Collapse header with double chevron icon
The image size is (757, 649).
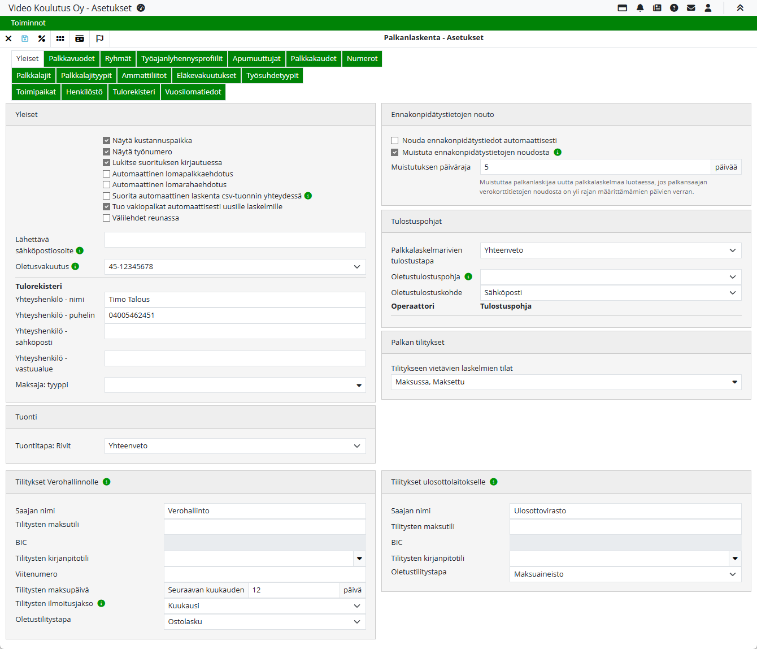click(740, 8)
